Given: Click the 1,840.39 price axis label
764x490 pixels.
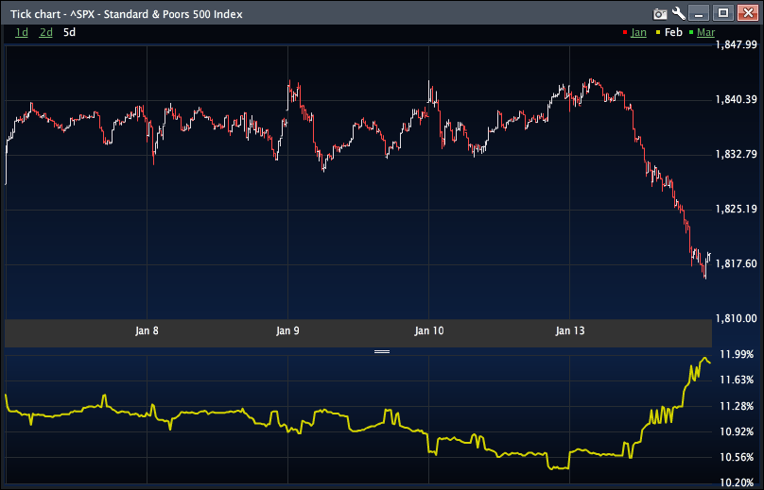Looking at the screenshot, I should [x=736, y=100].
